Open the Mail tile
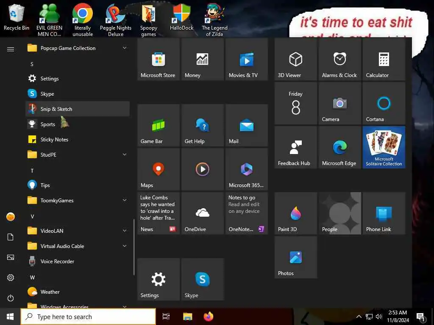 pyautogui.click(x=247, y=125)
